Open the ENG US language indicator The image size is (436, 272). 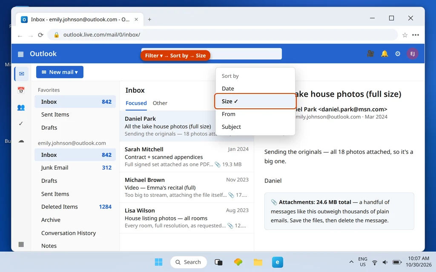(363, 262)
